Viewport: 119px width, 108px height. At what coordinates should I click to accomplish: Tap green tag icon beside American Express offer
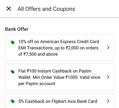13,43
